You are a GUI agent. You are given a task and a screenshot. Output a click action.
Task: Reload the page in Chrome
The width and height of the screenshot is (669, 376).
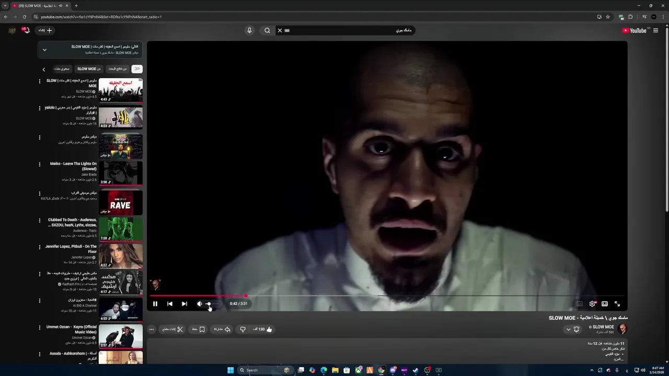pyautogui.click(x=24, y=17)
